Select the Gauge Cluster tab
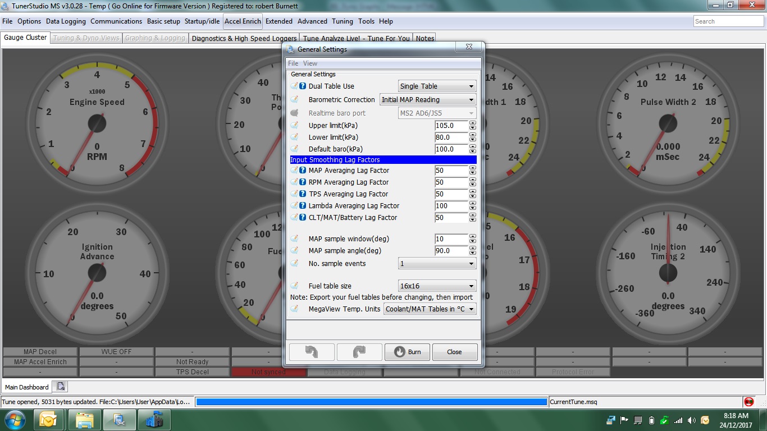This screenshot has height=431, width=767. [25, 38]
